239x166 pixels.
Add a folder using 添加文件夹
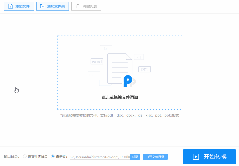point(53,6)
